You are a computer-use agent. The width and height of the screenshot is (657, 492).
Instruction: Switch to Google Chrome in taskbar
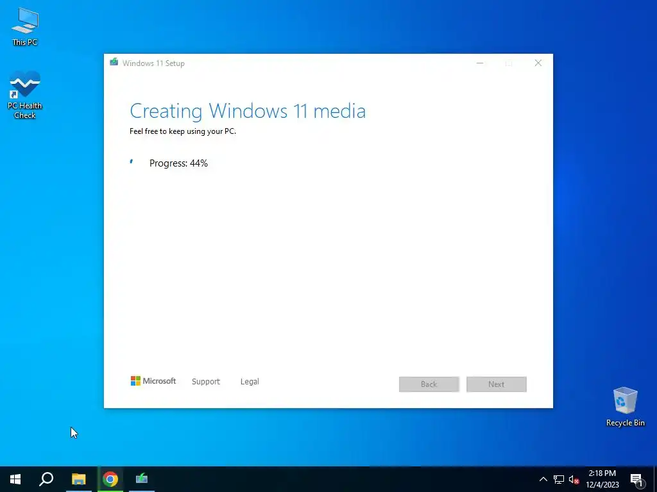[110, 479]
